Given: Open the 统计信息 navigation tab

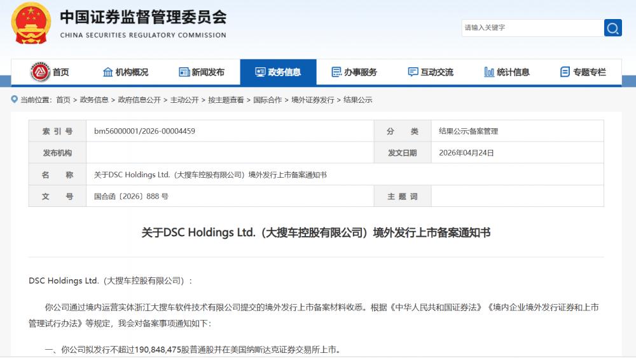Looking at the screenshot, I should (507, 72).
